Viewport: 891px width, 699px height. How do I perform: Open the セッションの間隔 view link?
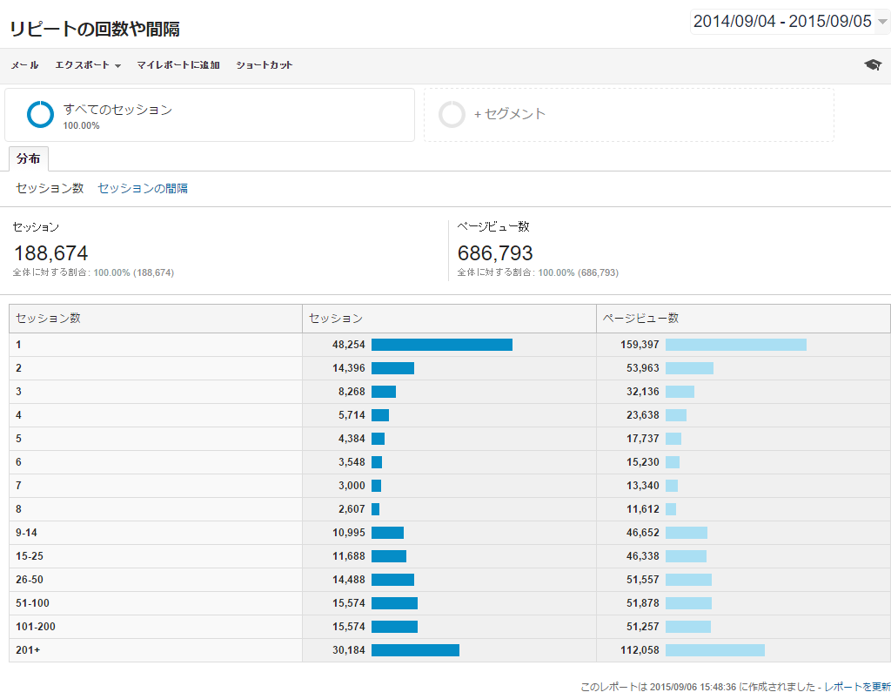tap(143, 188)
